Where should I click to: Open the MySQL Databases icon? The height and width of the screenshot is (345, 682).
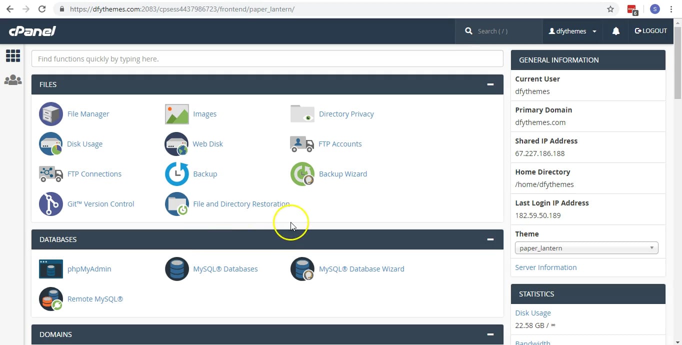click(177, 269)
